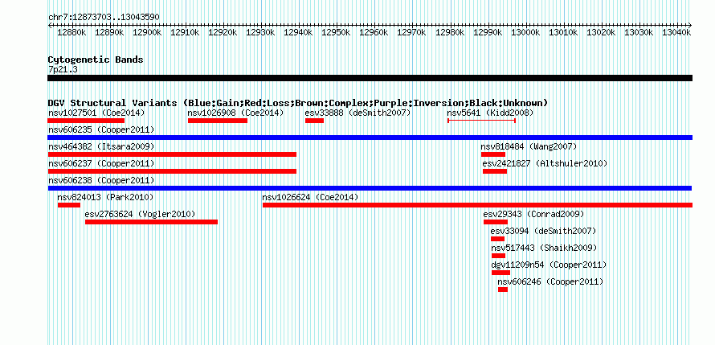Select the esv29343 red bar
The height and width of the screenshot is (345, 715).
click(x=496, y=222)
